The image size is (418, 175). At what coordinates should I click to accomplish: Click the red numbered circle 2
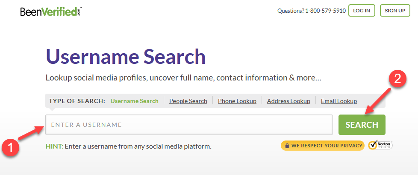(x=397, y=80)
